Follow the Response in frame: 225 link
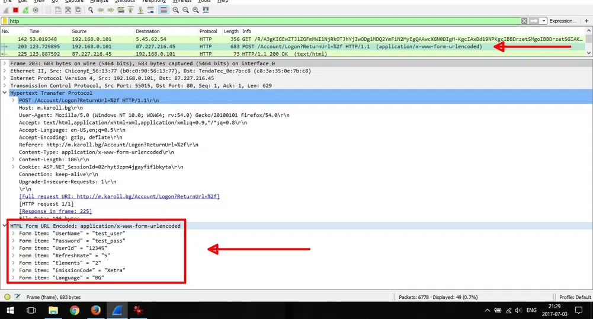The width and height of the screenshot is (593, 319). click(55, 210)
